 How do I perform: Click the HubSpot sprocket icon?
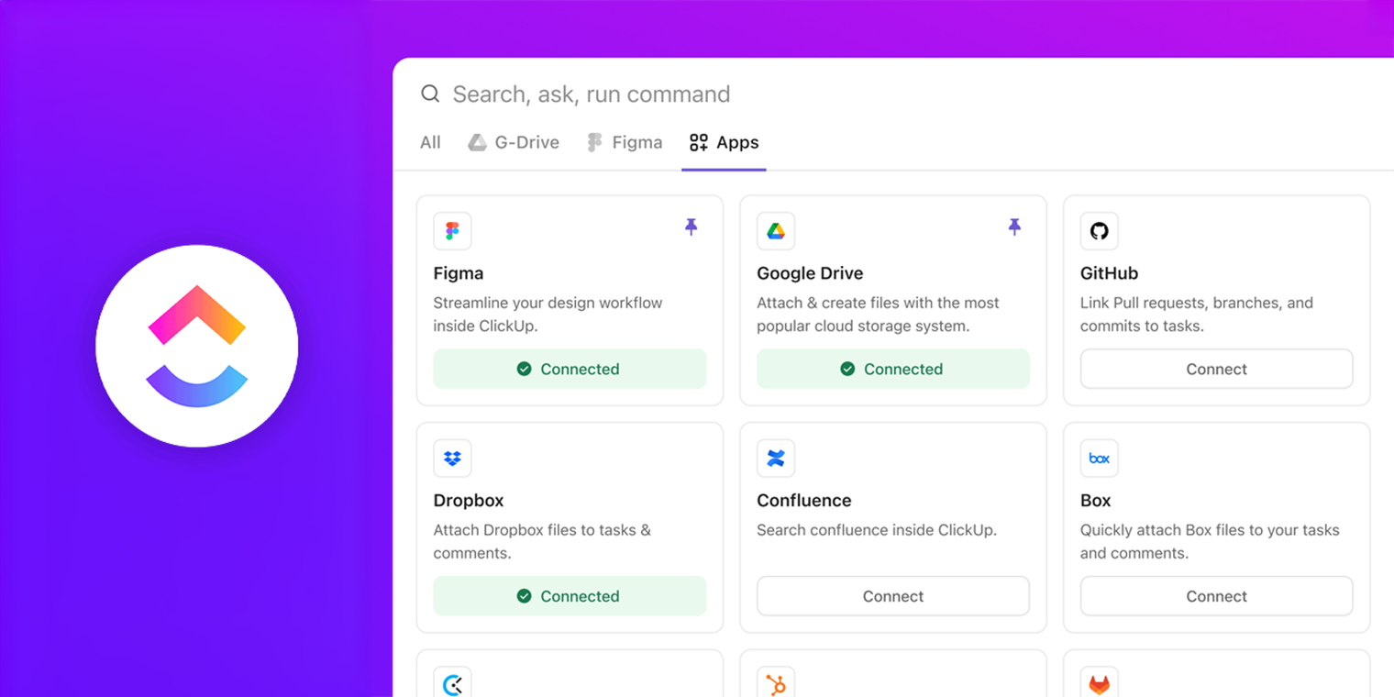pyautogui.click(x=776, y=683)
